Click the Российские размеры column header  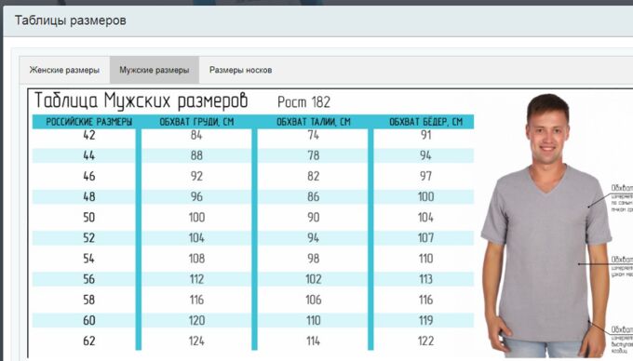tap(88, 122)
